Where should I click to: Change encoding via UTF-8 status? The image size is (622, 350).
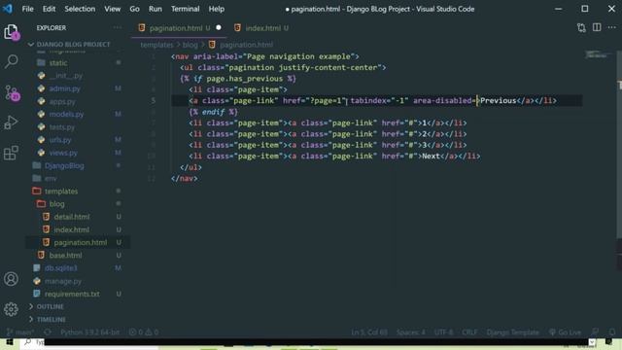pyautogui.click(x=443, y=332)
